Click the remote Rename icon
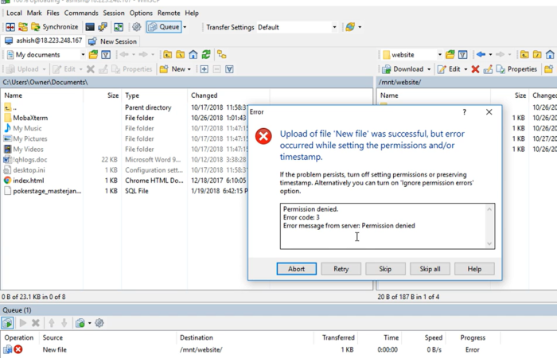Viewport: 557px width, 358px height. pos(488,69)
